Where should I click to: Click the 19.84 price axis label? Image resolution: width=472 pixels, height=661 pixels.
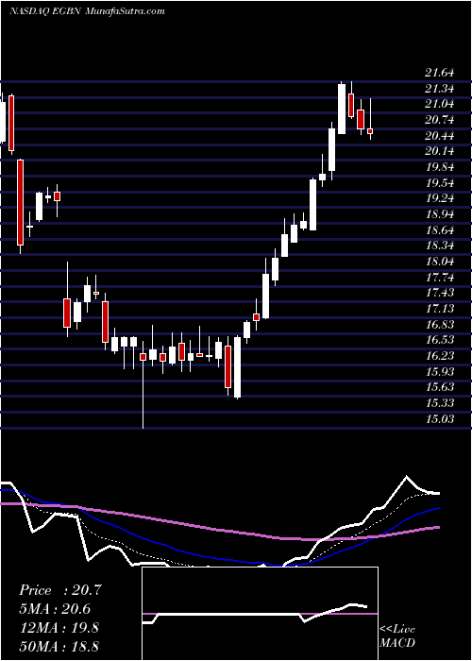[x=439, y=167]
